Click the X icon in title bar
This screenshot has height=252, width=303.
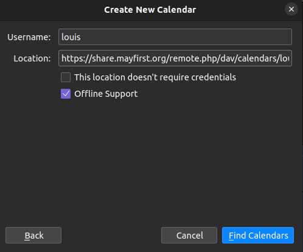pyautogui.click(x=291, y=9)
